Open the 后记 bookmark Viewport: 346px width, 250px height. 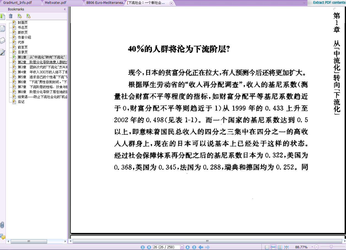click(x=21, y=102)
